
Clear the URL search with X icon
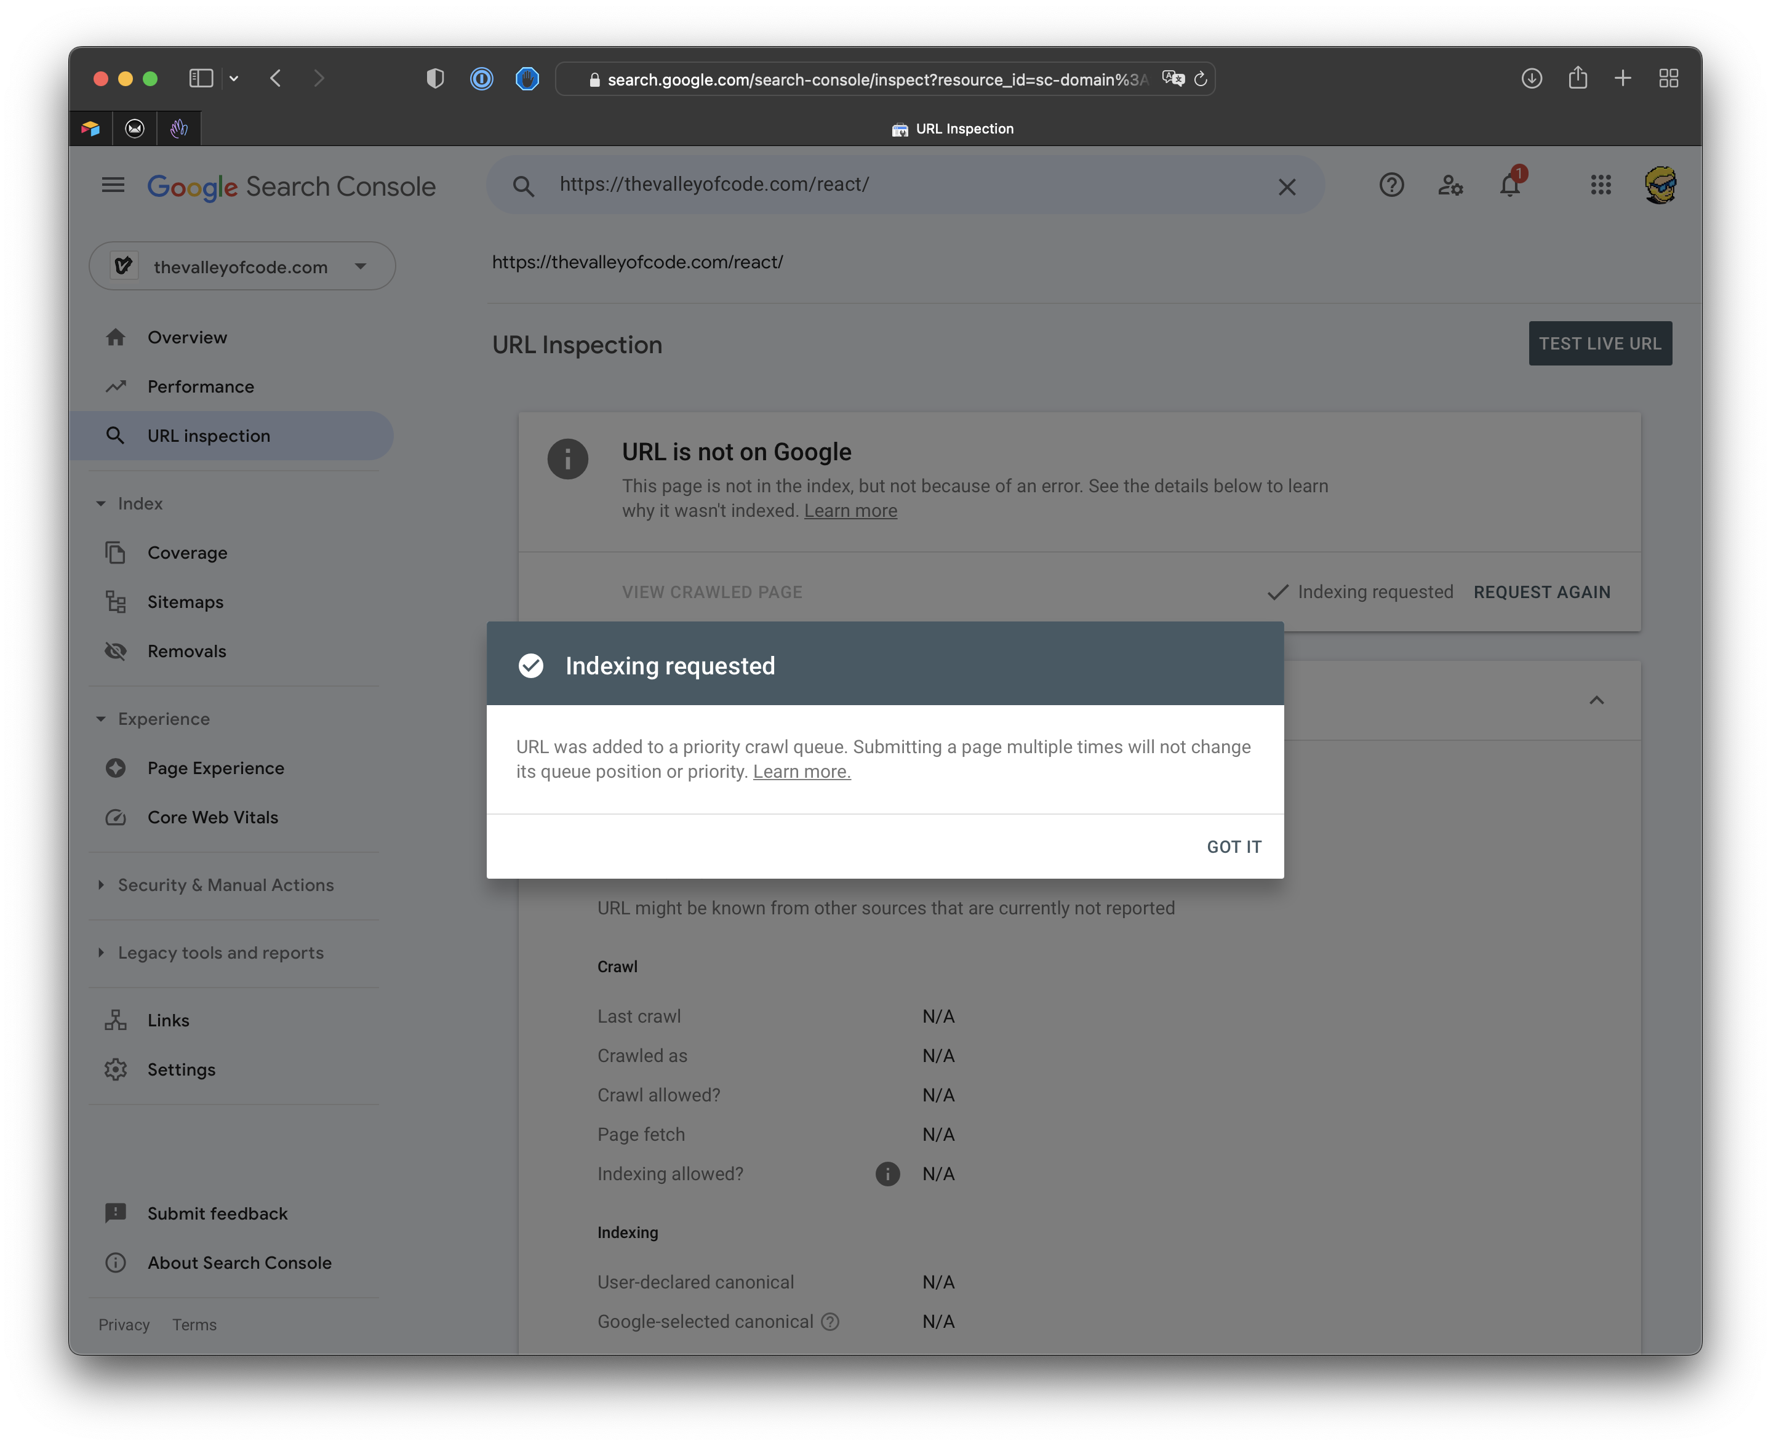click(x=1286, y=186)
